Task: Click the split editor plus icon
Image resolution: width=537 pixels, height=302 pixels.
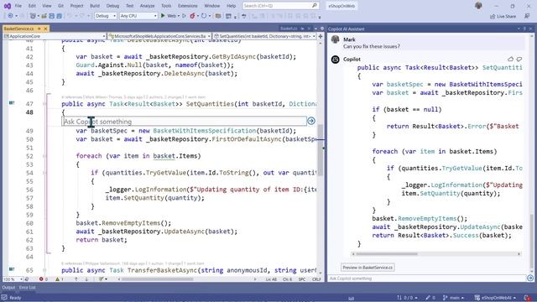Action: [x=321, y=36]
